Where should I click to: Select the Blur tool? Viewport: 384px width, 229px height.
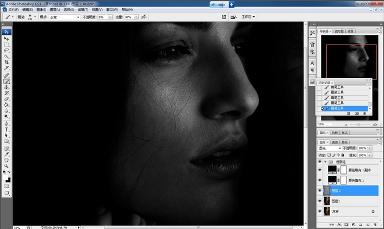(x=7, y=111)
